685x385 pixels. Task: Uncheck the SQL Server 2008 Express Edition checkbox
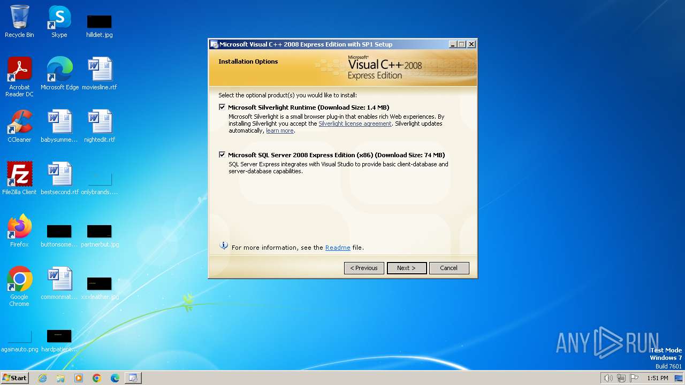coord(222,155)
